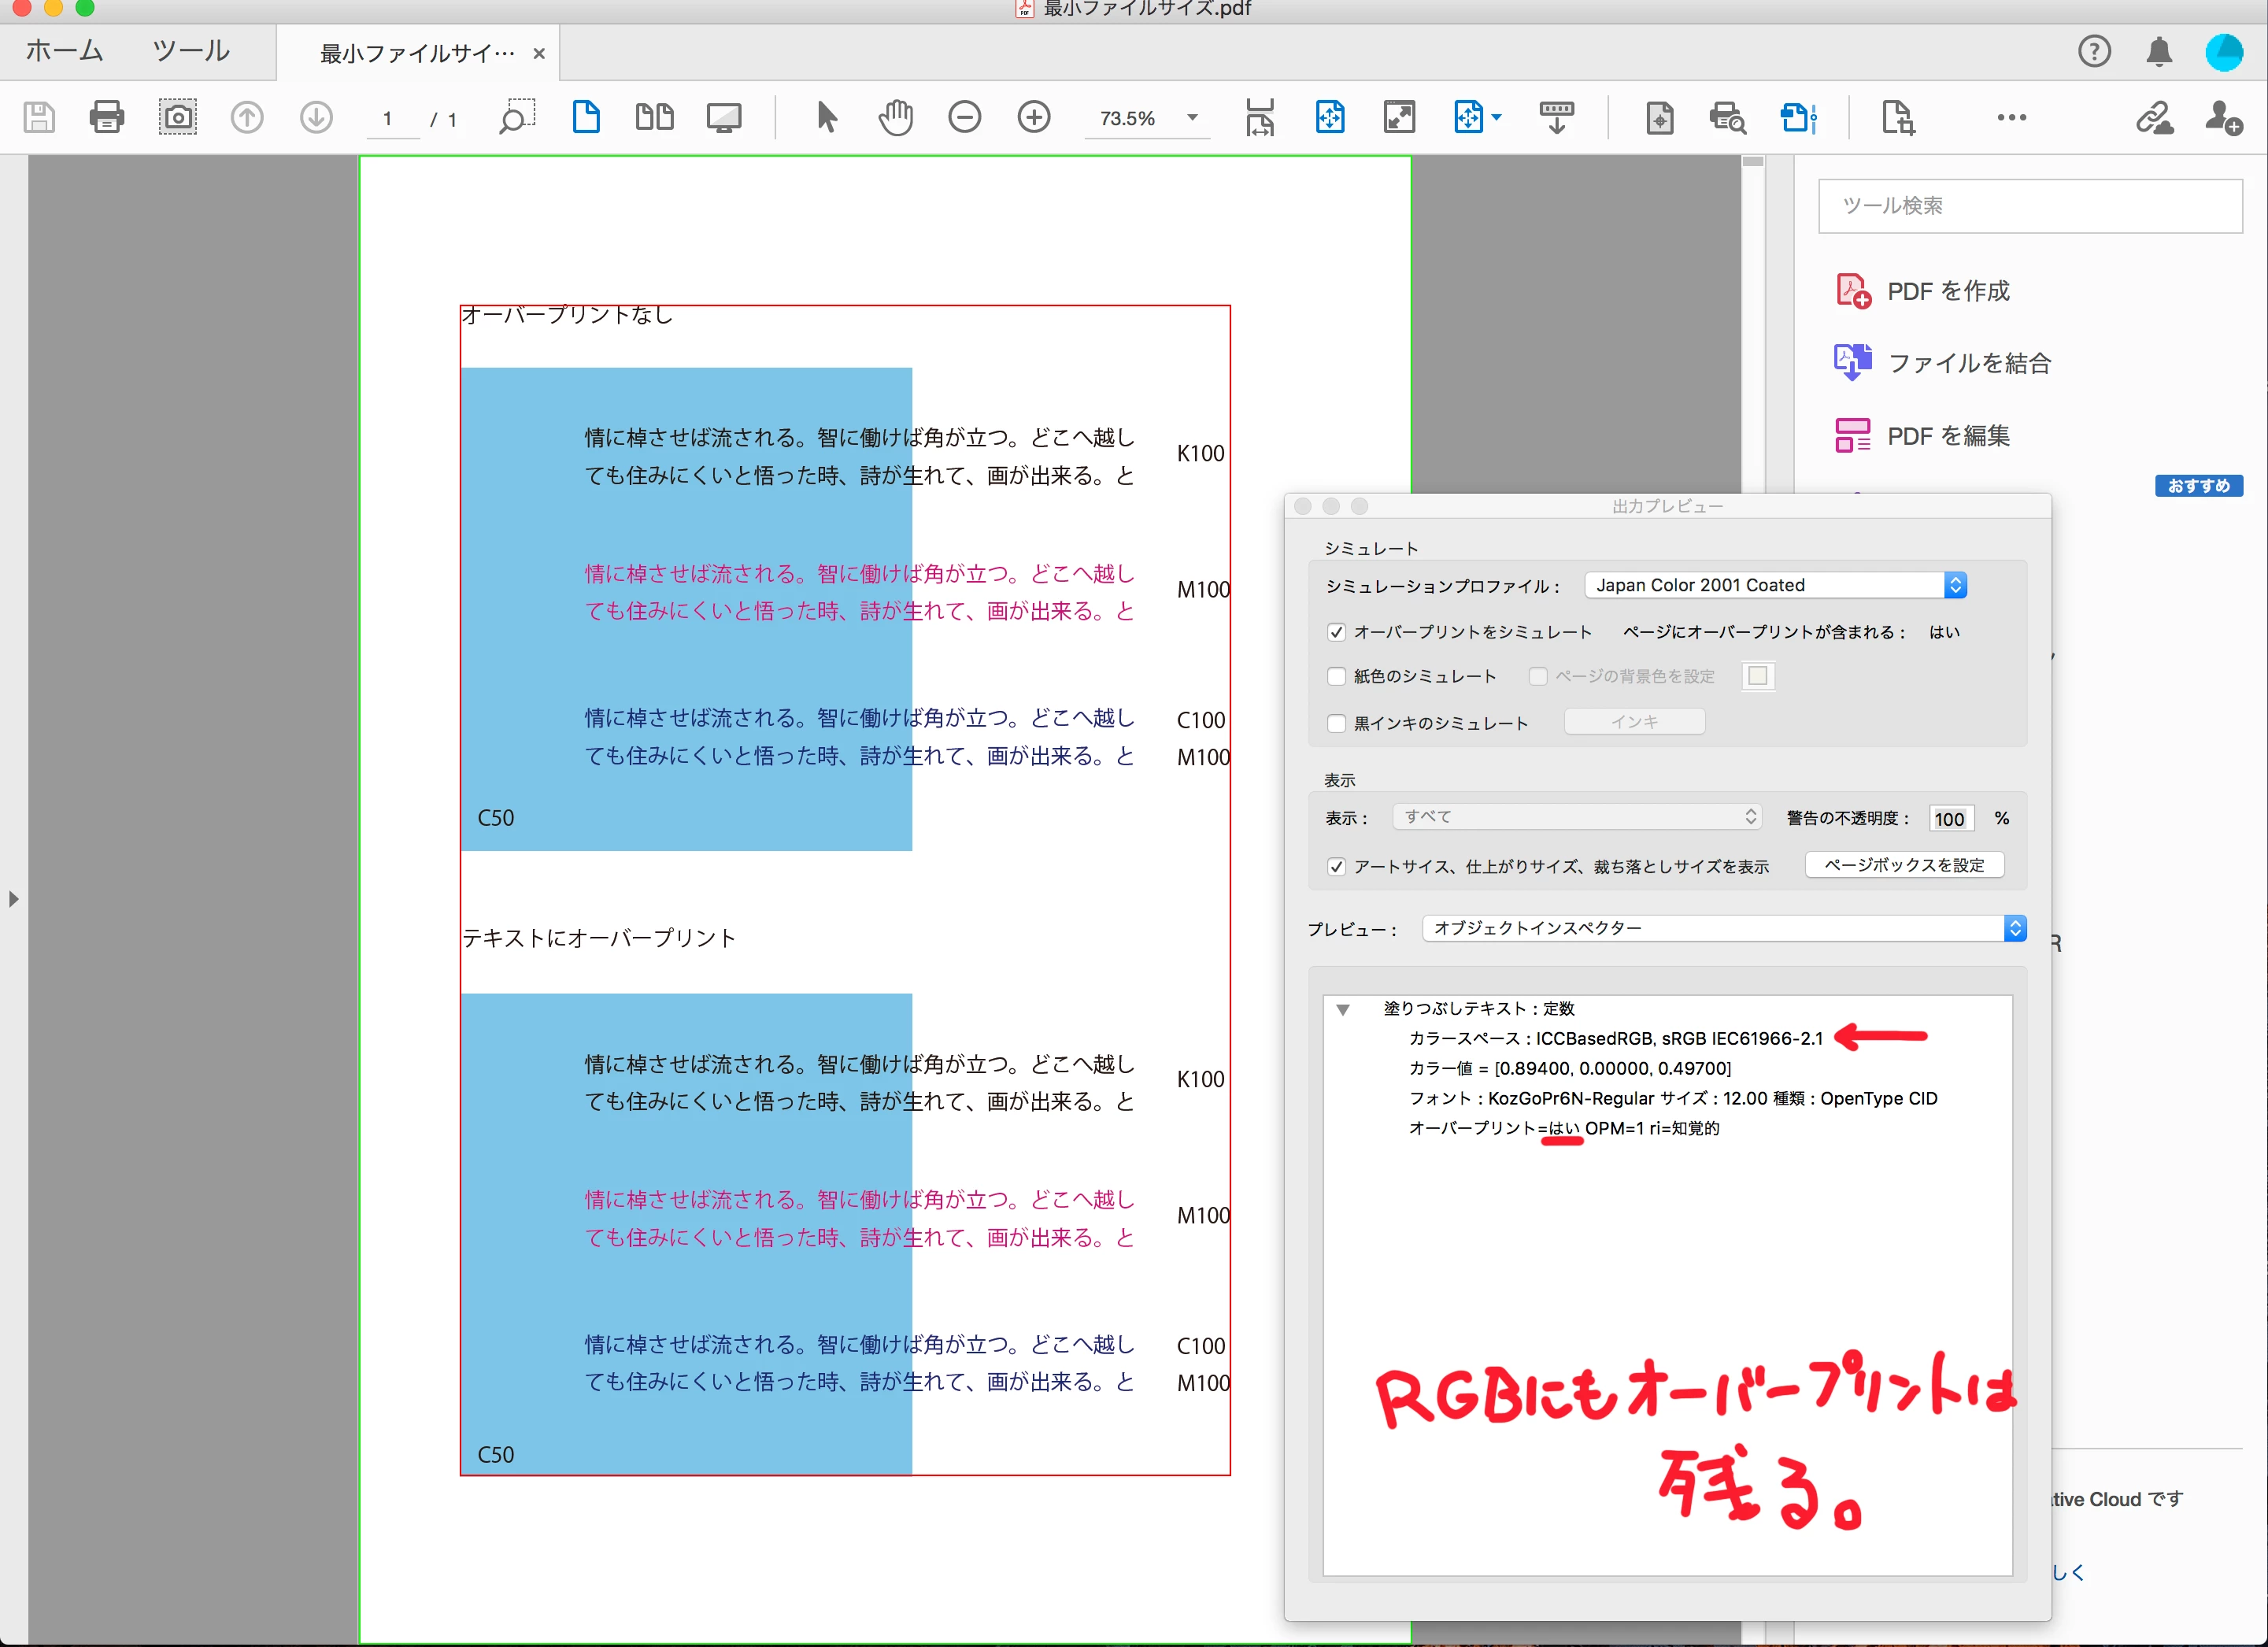
Task: Switch to the ツール tab
Action: tap(190, 51)
